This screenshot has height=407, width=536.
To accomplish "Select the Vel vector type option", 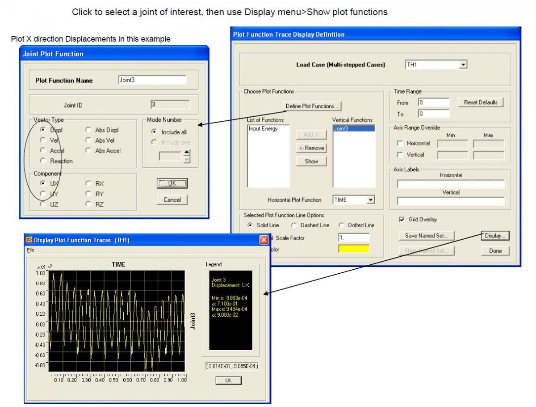I will (43, 140).
